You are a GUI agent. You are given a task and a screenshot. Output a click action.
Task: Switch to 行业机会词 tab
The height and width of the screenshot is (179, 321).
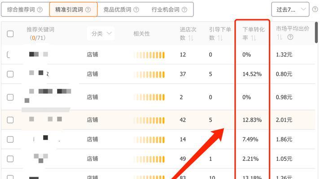[x=170, y=9]
